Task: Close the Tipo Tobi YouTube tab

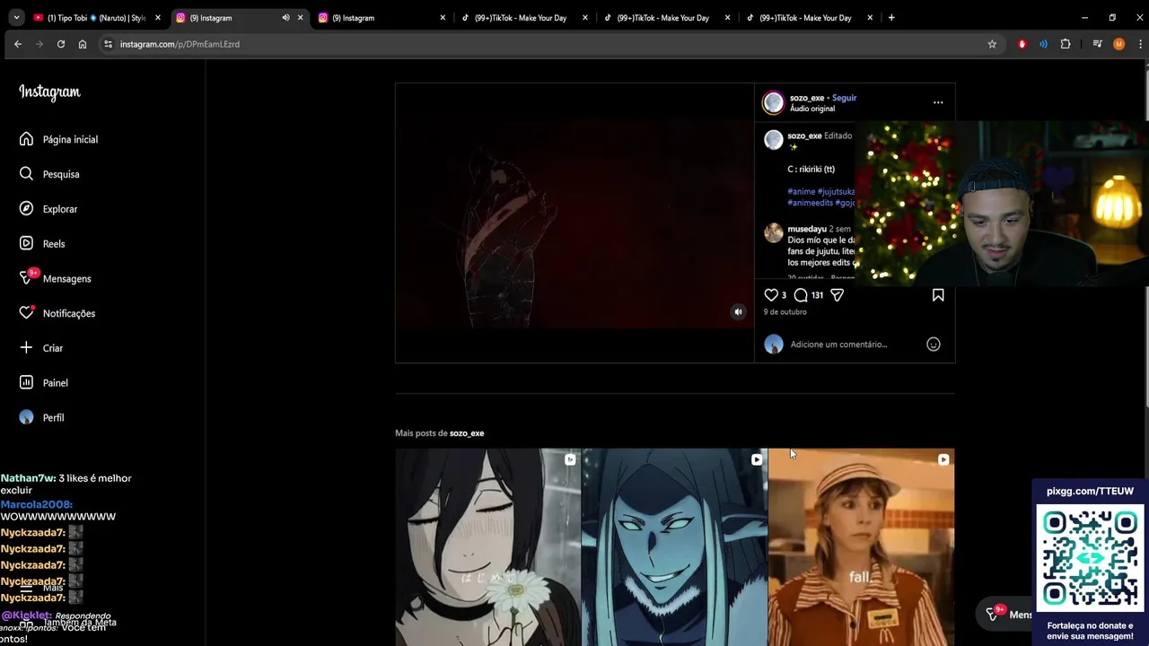Action: coord(158,18)
